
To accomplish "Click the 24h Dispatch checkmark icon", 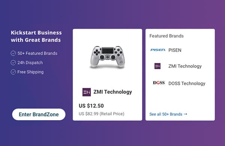I will click(13, 63).
